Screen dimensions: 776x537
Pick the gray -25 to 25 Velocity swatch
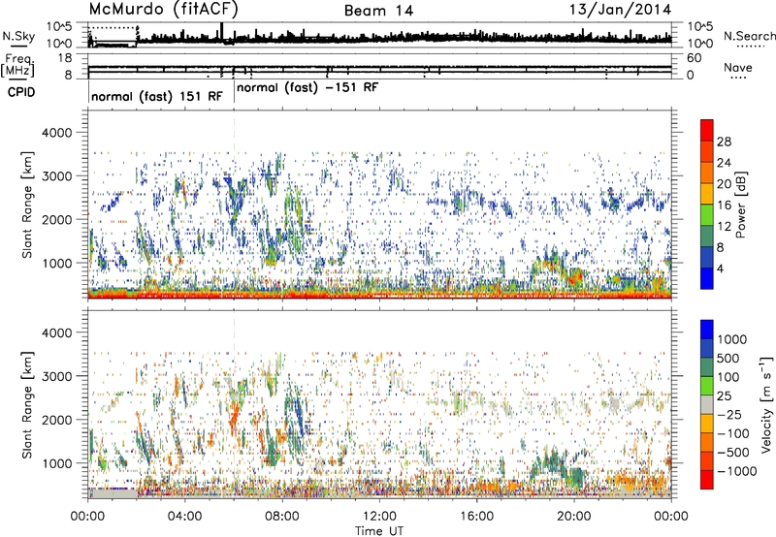coord(707,404)
